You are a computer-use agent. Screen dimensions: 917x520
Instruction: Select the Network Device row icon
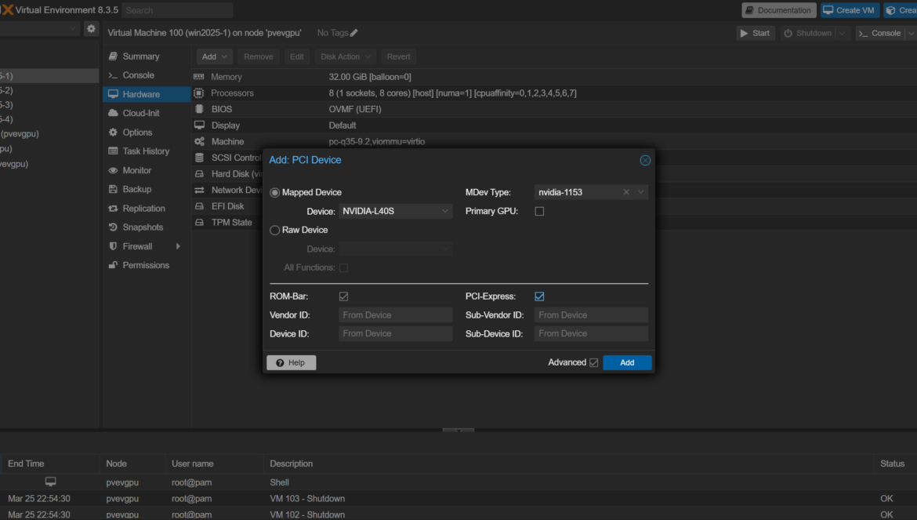coord(199,190)
